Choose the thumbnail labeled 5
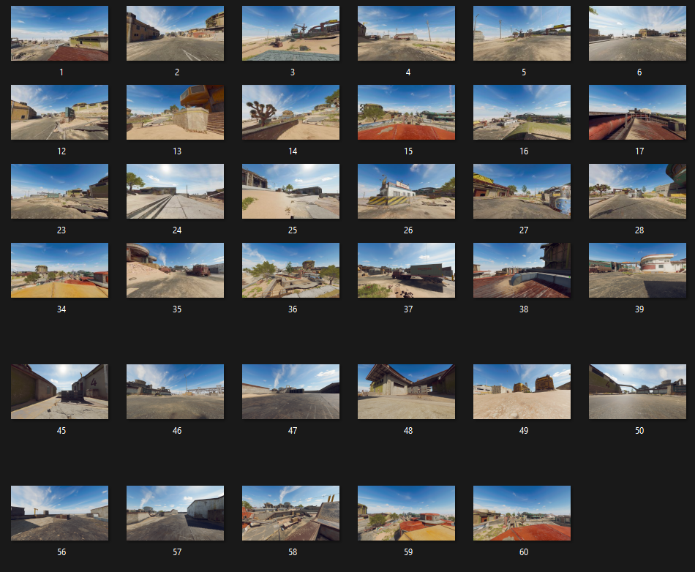 click(522, 33)
